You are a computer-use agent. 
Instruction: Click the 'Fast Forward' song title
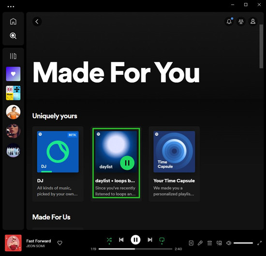click(39, 241)
